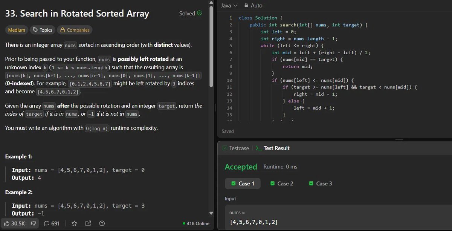Click the scroll-up arrow of the description scrollbar
452x231 pixels.
(211, 3)
